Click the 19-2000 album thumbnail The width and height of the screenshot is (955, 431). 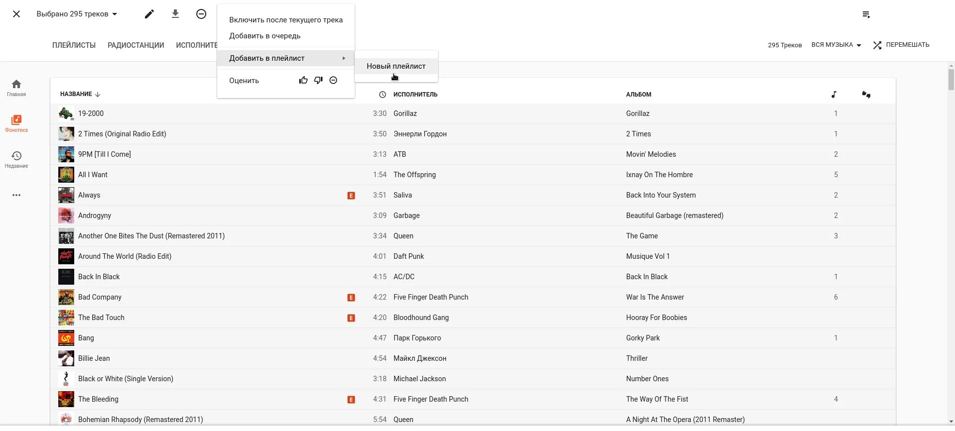[66, 113]
